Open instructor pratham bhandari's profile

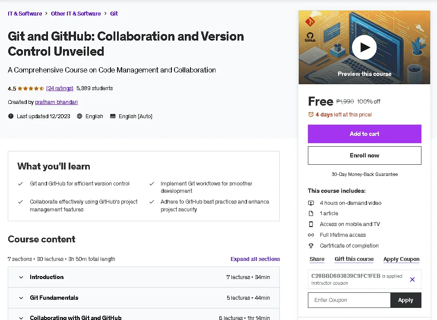[56, 102]
